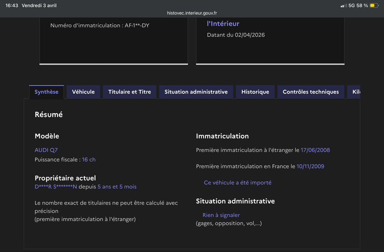Open the Situation administrative tab

click(196, 92)
